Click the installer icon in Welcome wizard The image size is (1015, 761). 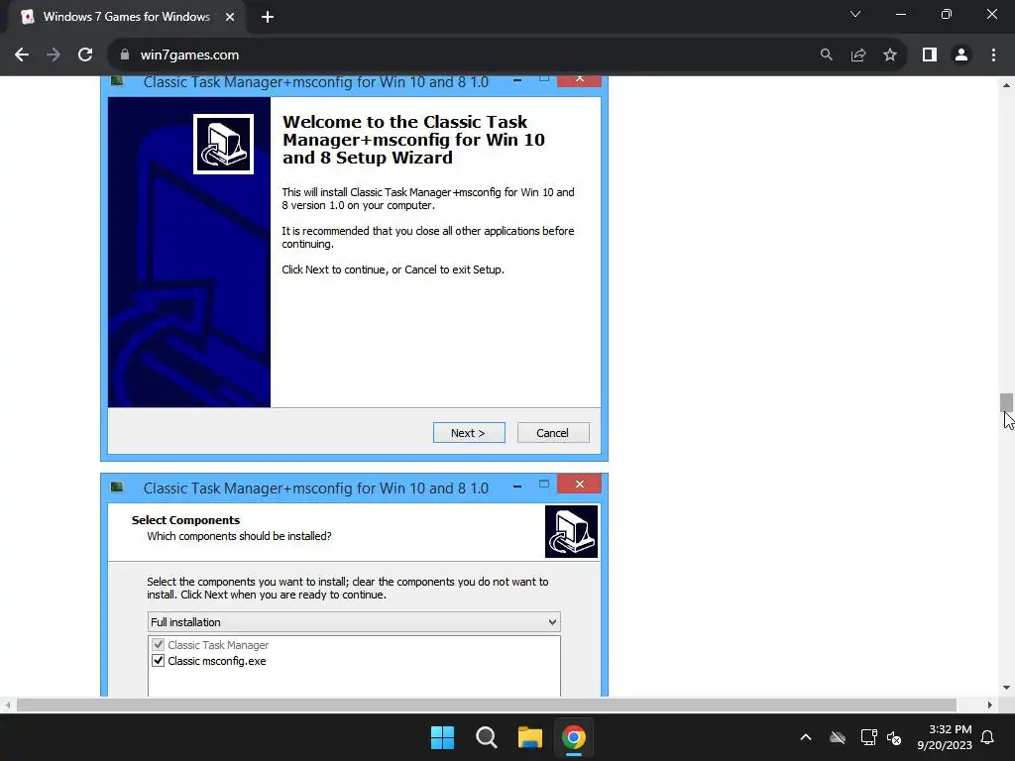tap(223, 145)
